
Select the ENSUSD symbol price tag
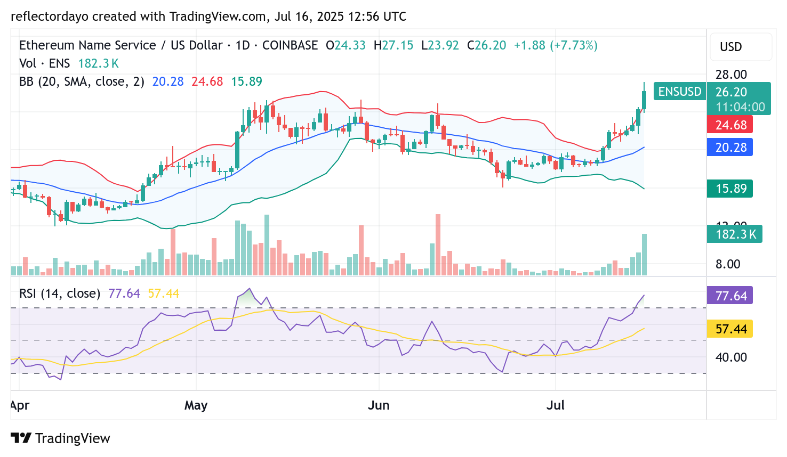pos(680,92)
